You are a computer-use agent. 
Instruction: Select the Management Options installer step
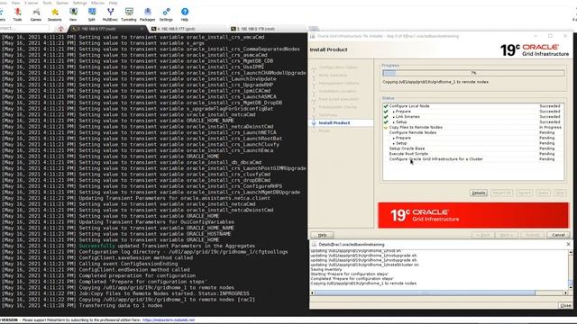339,84
